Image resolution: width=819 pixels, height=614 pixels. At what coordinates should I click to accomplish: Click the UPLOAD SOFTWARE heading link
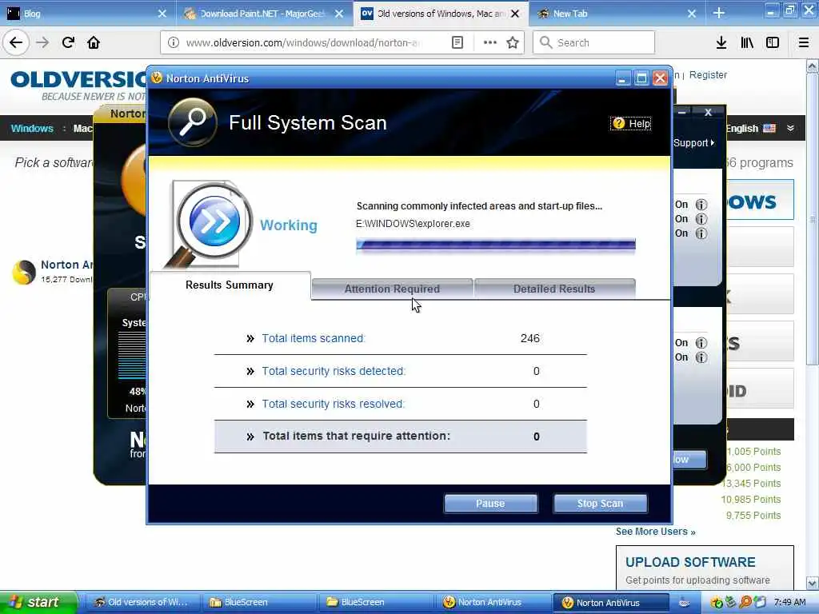pyautogui.click(x=690, y=562)
